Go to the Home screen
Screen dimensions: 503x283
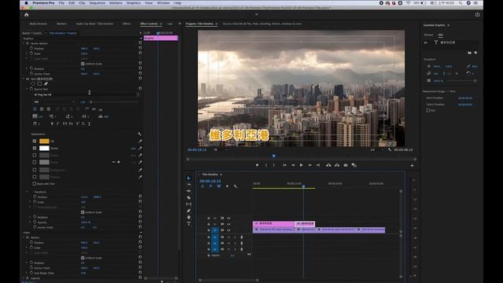[27, 15]
